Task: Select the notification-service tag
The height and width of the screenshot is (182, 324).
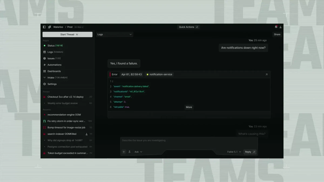Action: tap(159, 74)
